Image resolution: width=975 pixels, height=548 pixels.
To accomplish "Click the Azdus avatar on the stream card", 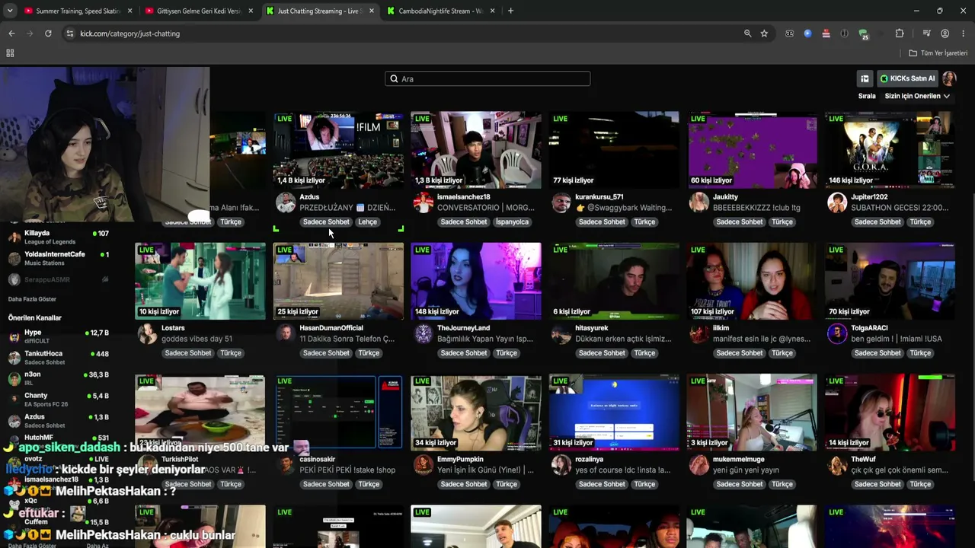I will click(x=286, y=202).
